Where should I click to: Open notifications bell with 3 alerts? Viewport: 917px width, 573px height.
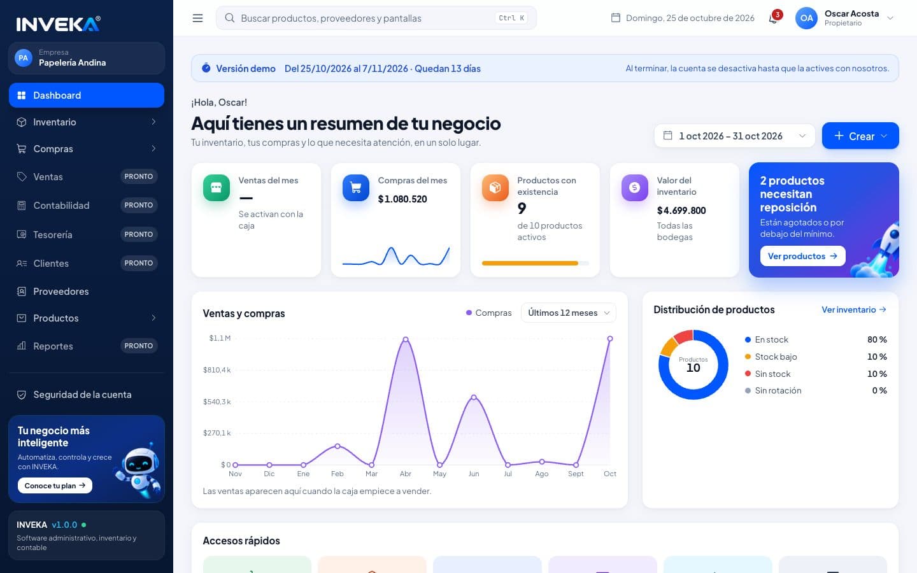coord(774,18)
